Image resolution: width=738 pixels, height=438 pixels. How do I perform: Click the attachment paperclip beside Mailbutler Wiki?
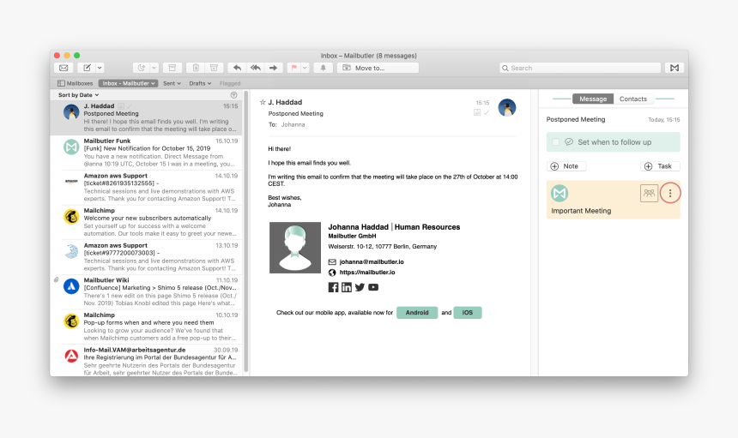[x=56, y=279]
